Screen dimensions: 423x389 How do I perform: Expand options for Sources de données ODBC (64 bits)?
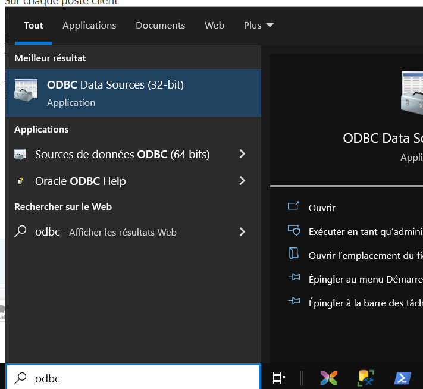pyautogui.click(x=242, y=154)
